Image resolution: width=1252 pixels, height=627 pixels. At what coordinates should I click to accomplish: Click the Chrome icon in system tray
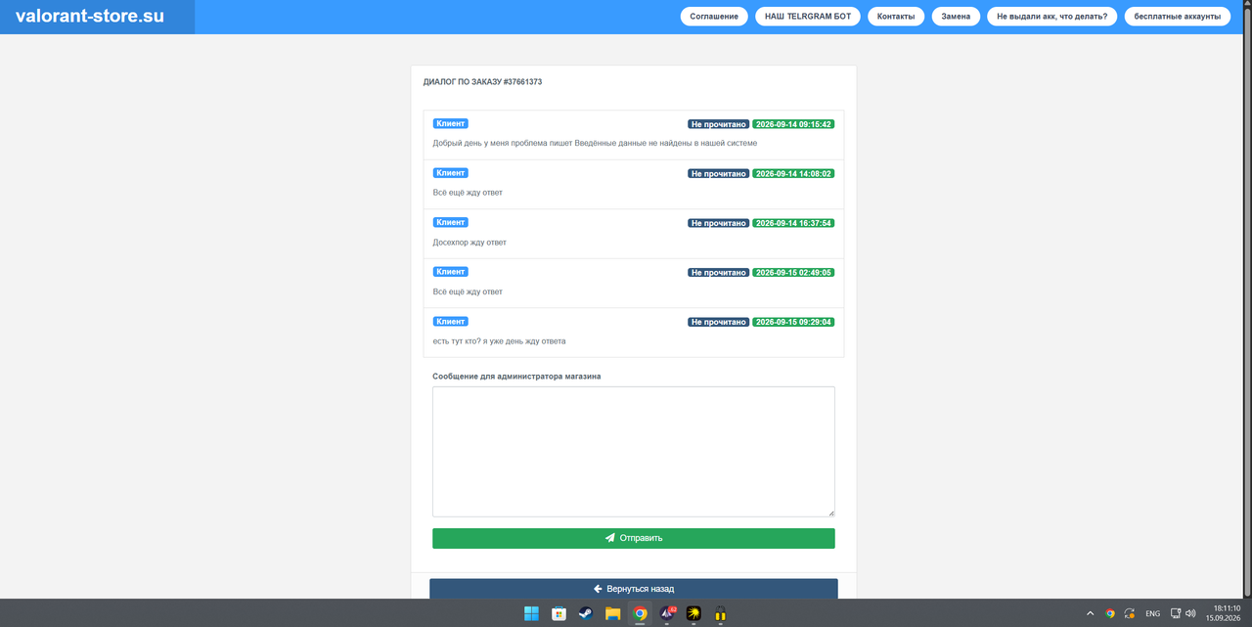tap(1110, 613)
